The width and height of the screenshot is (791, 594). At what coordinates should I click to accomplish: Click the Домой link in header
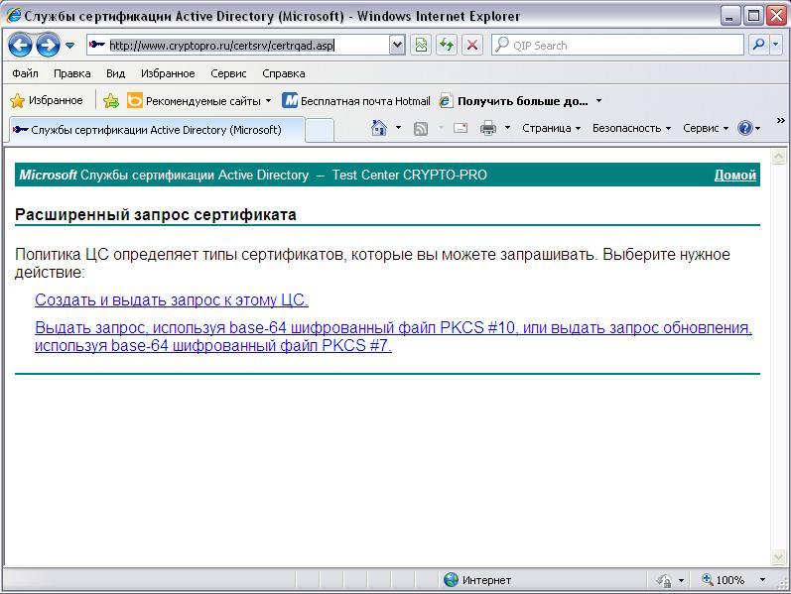point(734,175)
